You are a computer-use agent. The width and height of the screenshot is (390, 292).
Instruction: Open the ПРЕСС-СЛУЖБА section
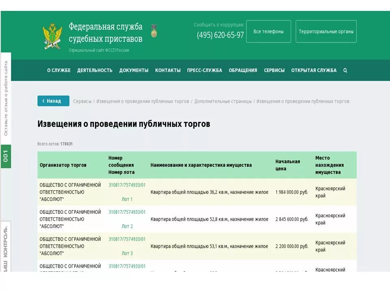(204, 70)
